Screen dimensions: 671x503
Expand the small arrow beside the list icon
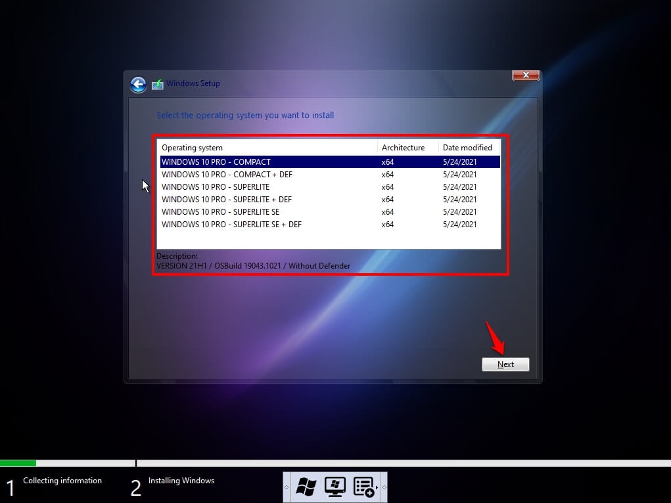coord(376,487)
